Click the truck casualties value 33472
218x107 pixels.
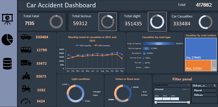pos(42,63)
